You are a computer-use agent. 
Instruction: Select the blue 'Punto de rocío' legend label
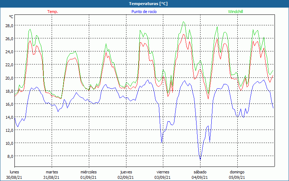click(x=144, y=12)
